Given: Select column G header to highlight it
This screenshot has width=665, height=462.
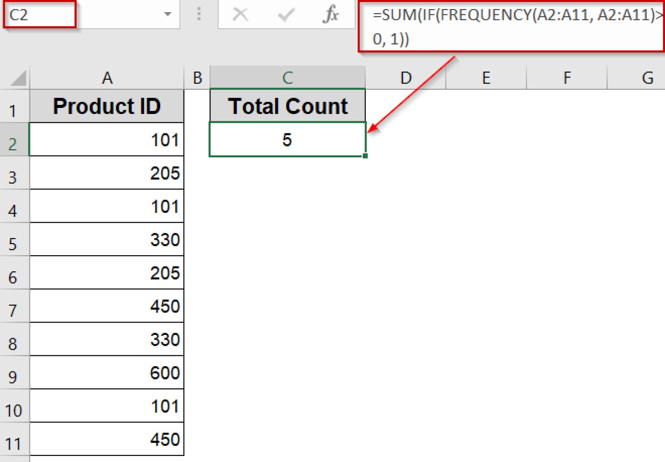Looking at the screenshot, I should [647, 77].
